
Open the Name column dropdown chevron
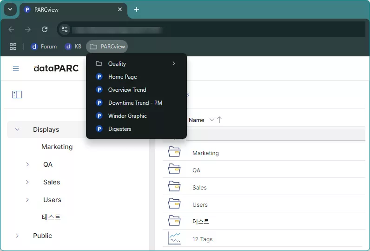[212, 120]
